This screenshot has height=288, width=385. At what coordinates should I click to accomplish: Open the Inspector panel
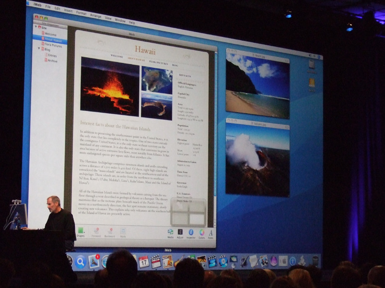[x=191, y=234]
